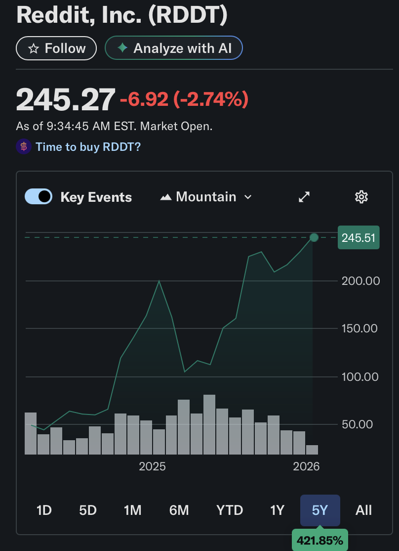Show the All time range

coord(363,510)
